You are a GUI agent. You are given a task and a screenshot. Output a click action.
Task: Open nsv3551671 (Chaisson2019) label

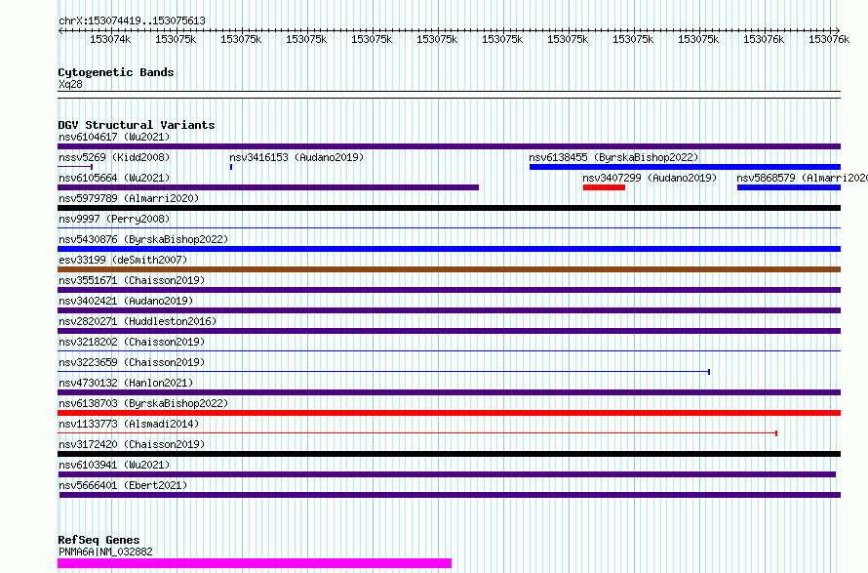(x=132, y=280)
